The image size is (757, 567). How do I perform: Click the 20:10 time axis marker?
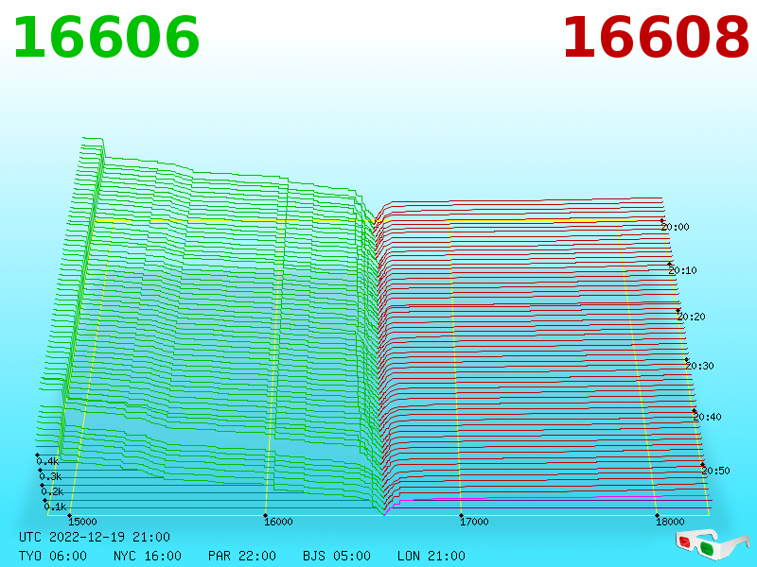click(x=682, y=270)
